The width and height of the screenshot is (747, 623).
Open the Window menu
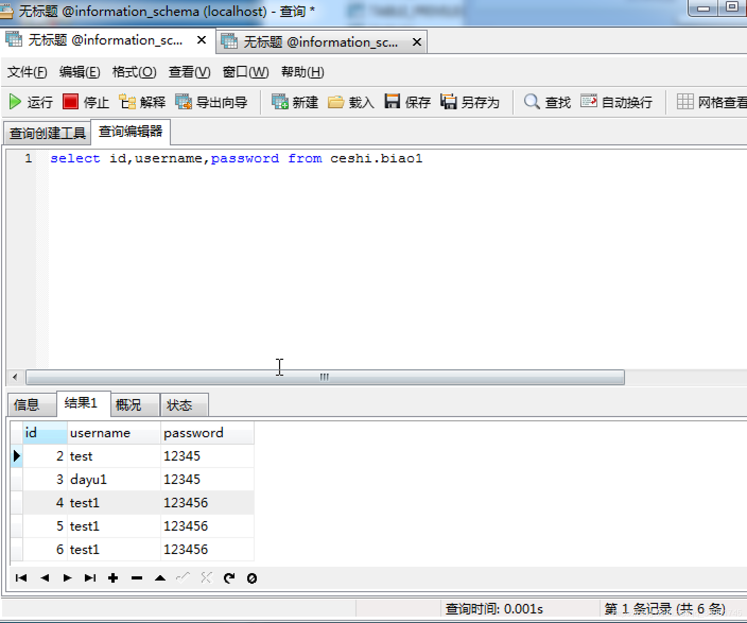[x=246, y=72]
